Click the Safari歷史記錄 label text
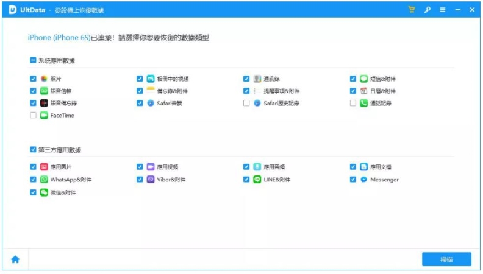483x274 pixels. coord(281,104)
